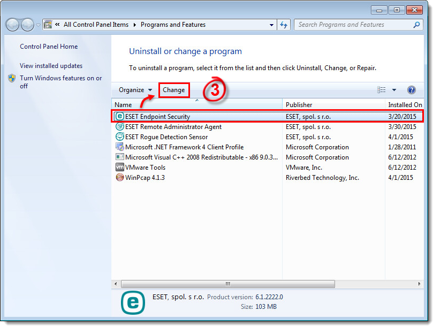Click the VMware Tools icon
Screen dimensions: 433x326
coord(119,167)
